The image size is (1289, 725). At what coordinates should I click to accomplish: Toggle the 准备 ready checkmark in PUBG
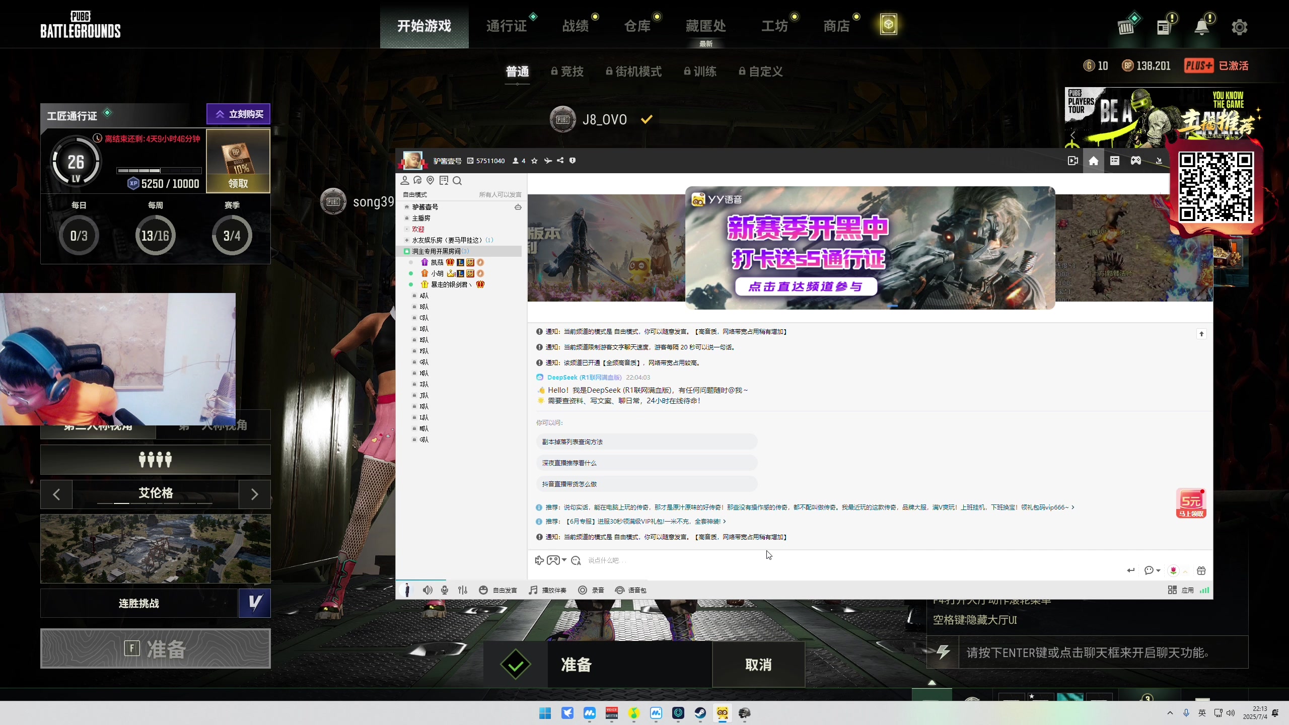[515, 665]
